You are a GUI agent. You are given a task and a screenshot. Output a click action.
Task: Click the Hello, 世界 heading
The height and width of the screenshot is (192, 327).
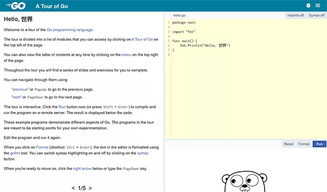(x=18, y=19)
